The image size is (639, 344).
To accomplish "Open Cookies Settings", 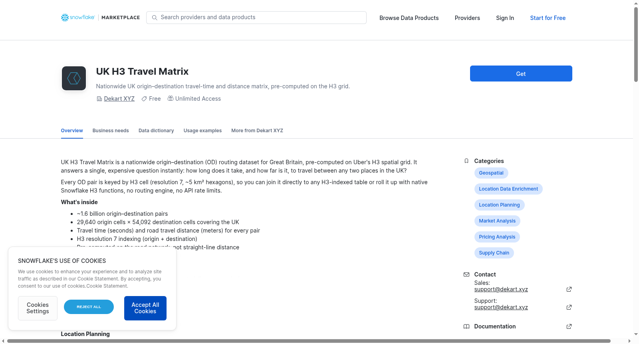I will pyautogui.click(x=38, y=308).
